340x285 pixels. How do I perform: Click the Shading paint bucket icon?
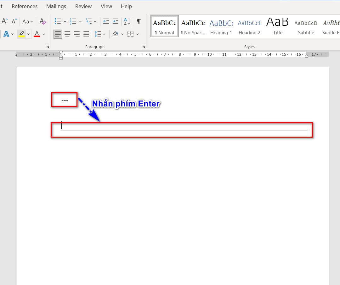[115, 34]
